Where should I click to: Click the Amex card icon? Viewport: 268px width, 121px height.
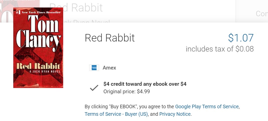pos(94,68)
